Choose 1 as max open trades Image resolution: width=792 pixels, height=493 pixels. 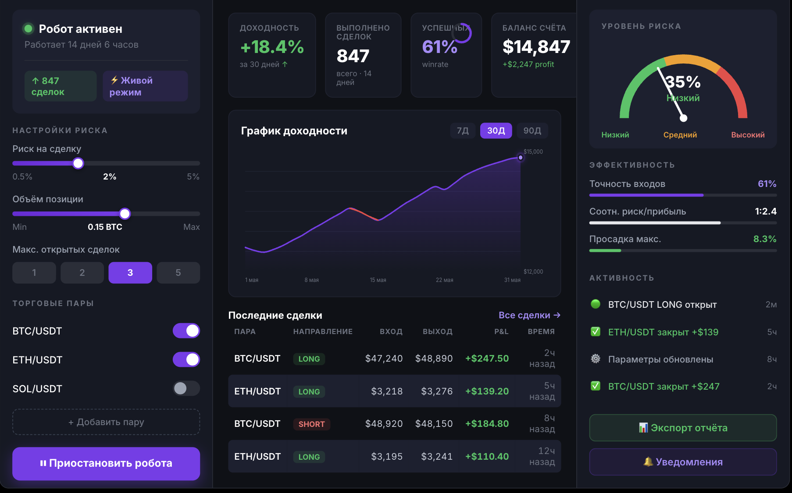pos(34,273)
